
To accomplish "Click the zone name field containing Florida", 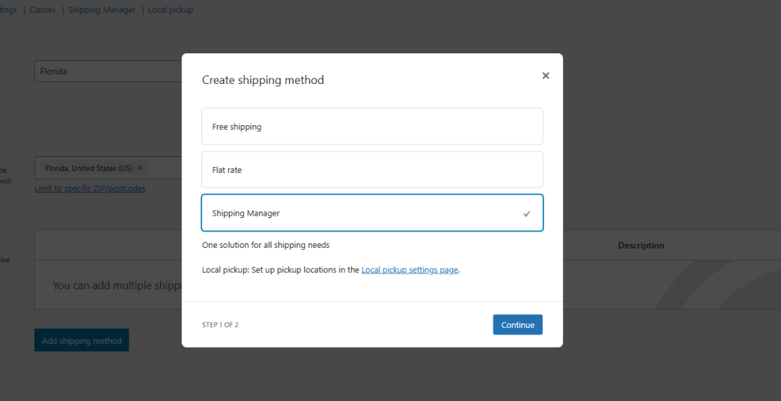I will click(107, 72).
